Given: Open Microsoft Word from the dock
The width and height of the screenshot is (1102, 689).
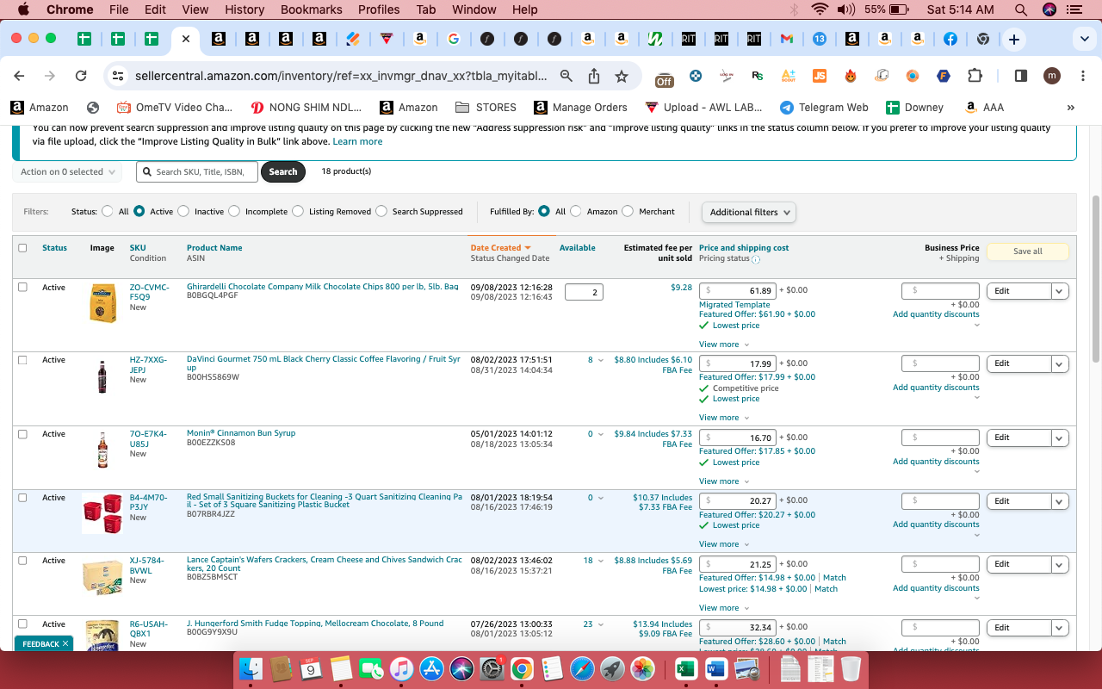Looking at the screenshot, I should point(716,668).
